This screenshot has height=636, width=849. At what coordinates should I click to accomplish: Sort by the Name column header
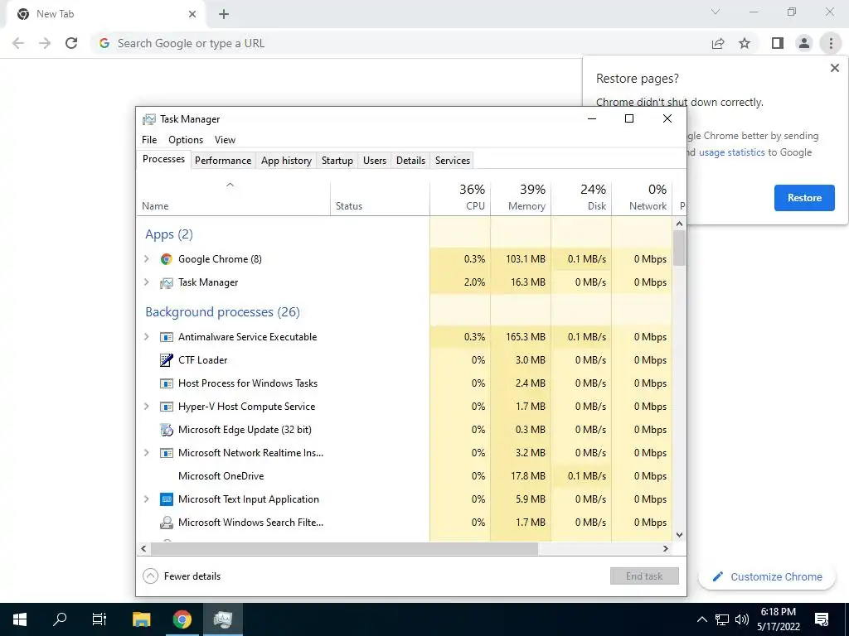[x=233, y=198]
